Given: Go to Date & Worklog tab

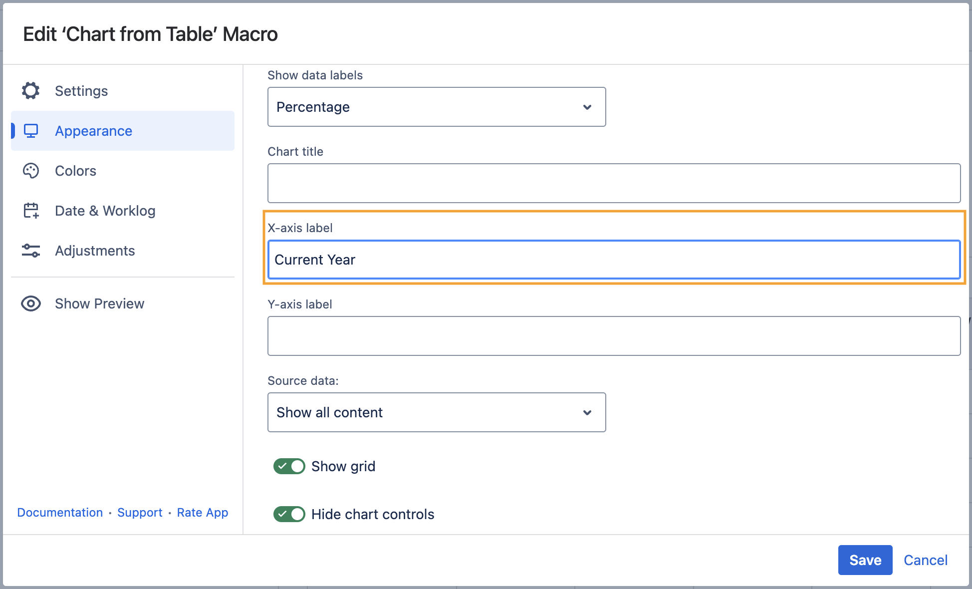Looking at the screenshot, I should click(105, 211).
